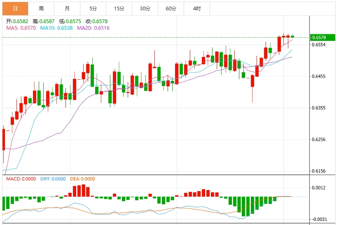Click the 0.6554 price axis label
The width and height of the screenshot is (339, 225).
tap(319, 45)
